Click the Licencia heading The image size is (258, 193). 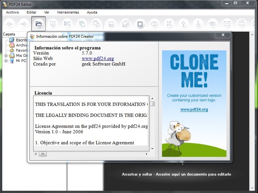(x=43, y=93)
